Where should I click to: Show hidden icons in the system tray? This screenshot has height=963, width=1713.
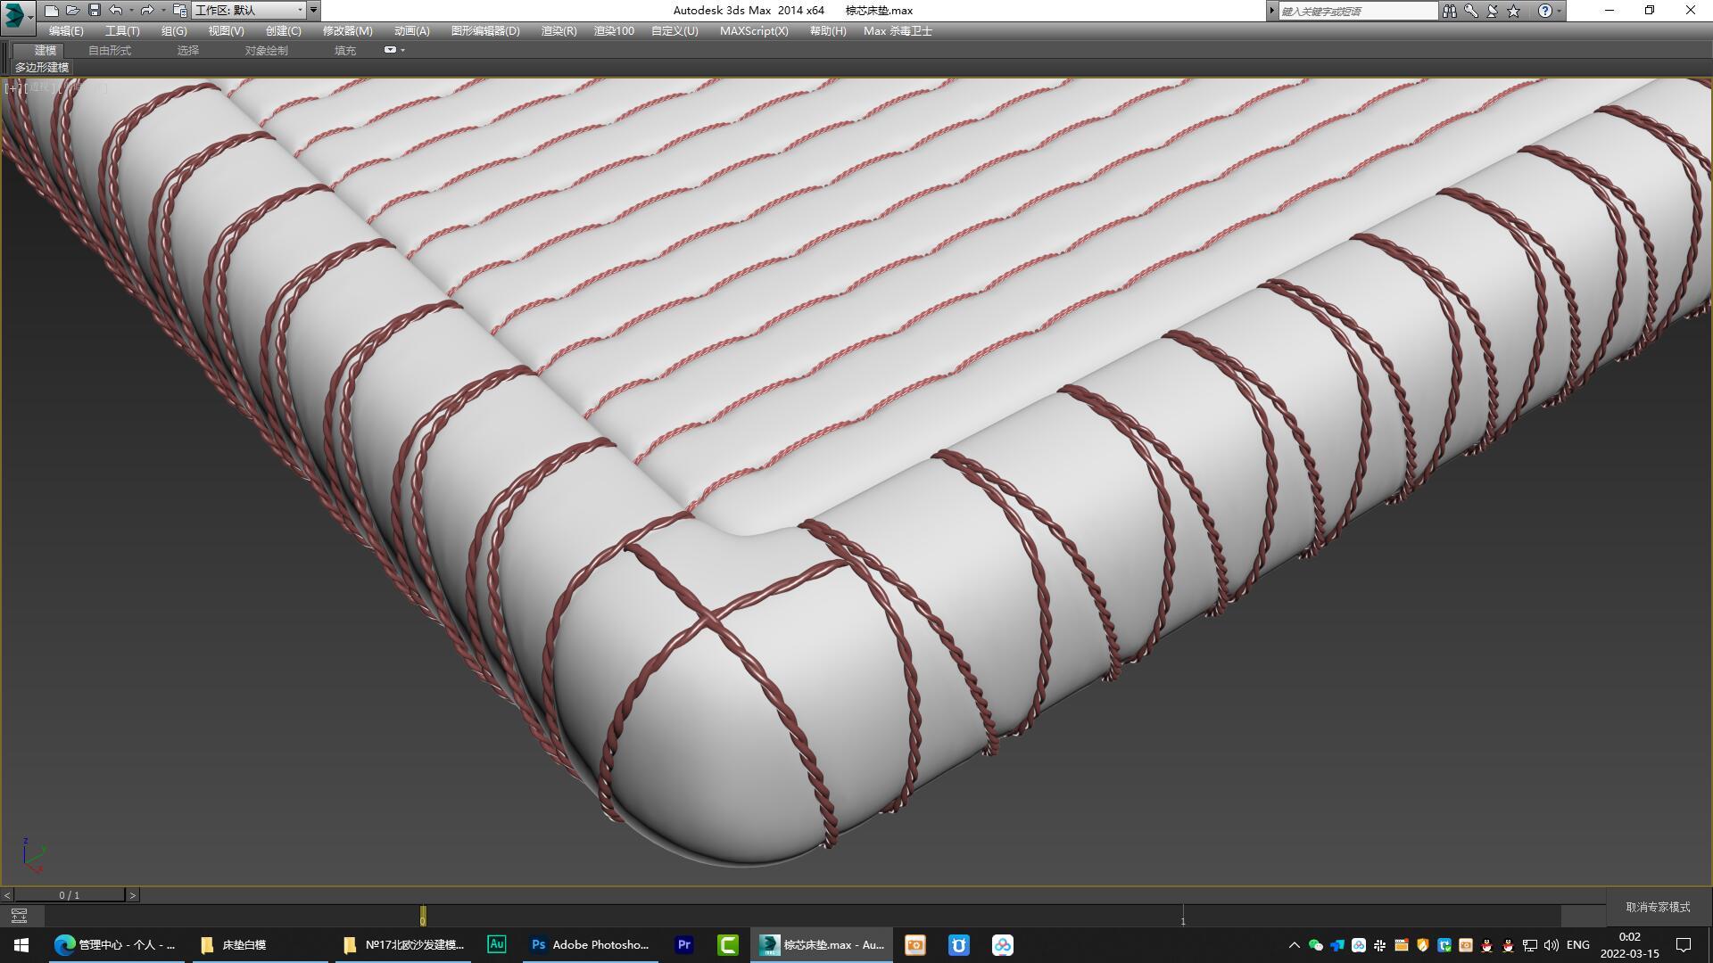[1294, 944]
